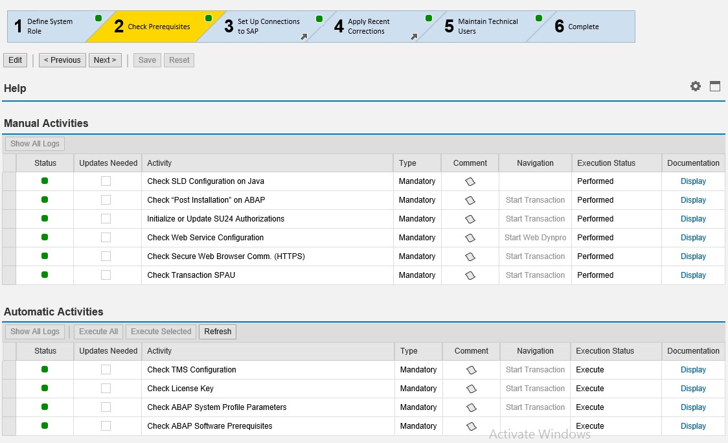
Task: Click the arrow icon on step 3 Set Up Connections
Action: pyautogui.click(x=304, y=37)
